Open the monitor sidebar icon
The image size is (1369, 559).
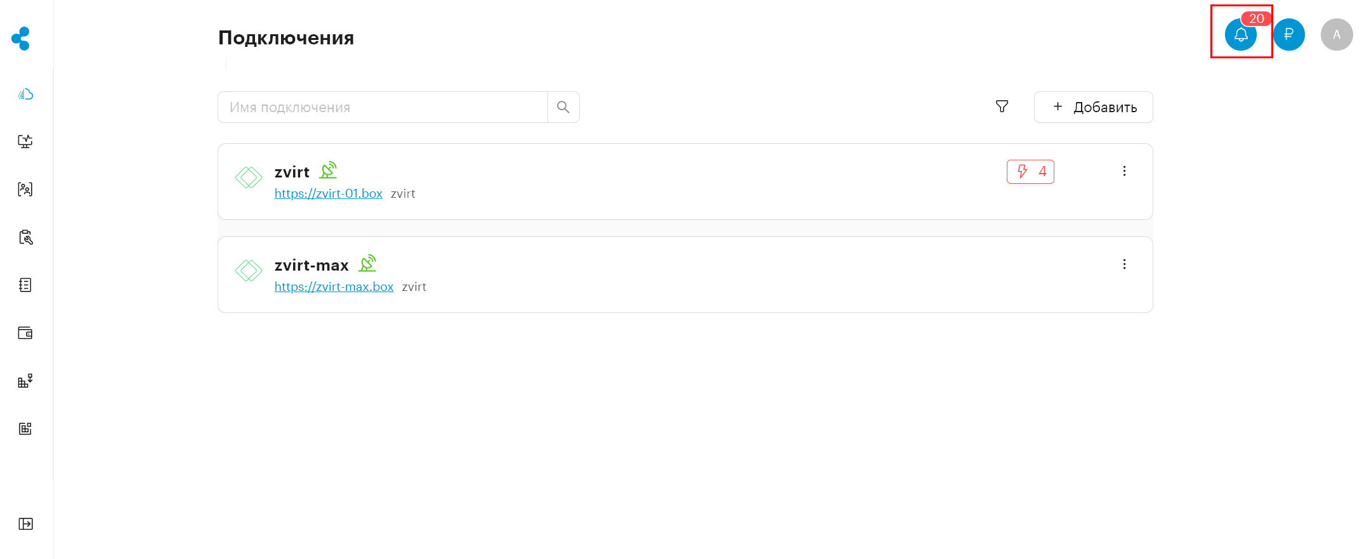click(25, 141)
